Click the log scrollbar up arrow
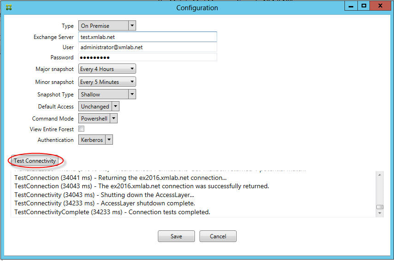The height and width of the screenshot is (261, 394). (380, 175)
